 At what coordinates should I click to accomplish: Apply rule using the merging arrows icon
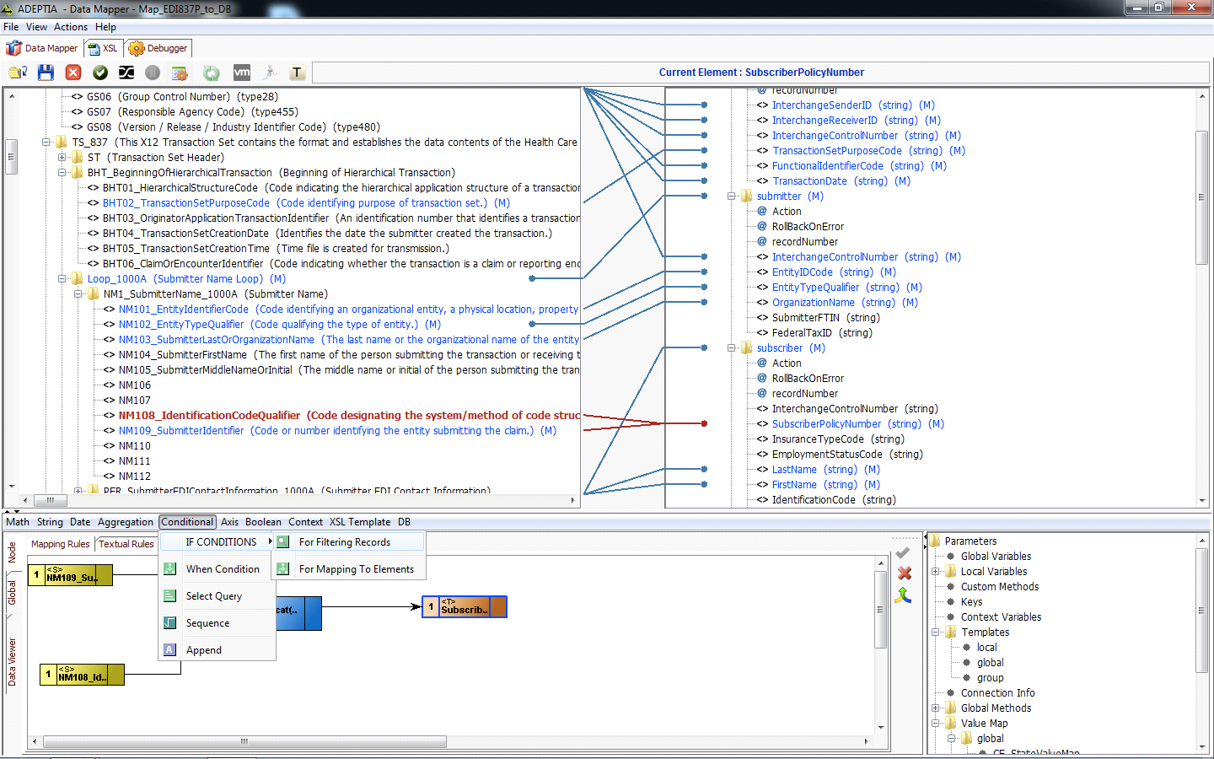coord(902,596)
